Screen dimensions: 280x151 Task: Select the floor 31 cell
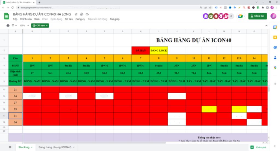[15, 116]
